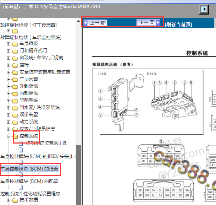This screenshot has height=205, width=216.
Task: Select the 外部装饰 folder icon
Action: [15, 87]
